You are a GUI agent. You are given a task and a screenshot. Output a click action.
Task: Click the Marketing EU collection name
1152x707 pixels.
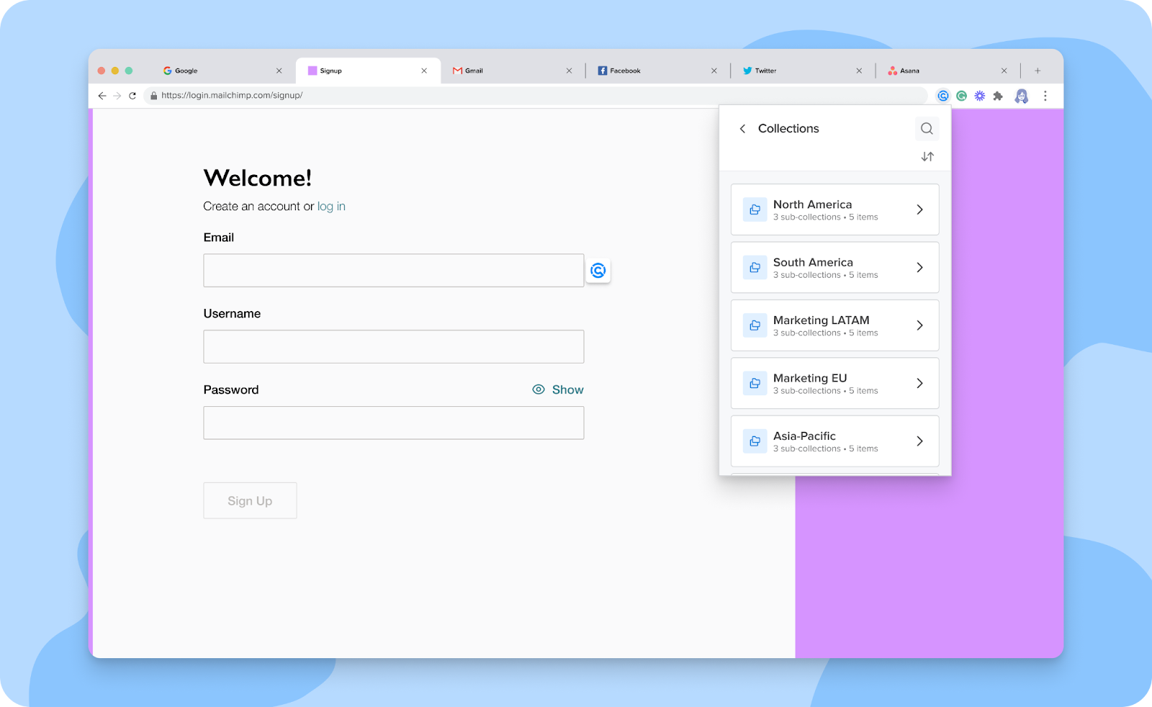tap(810, 378)
